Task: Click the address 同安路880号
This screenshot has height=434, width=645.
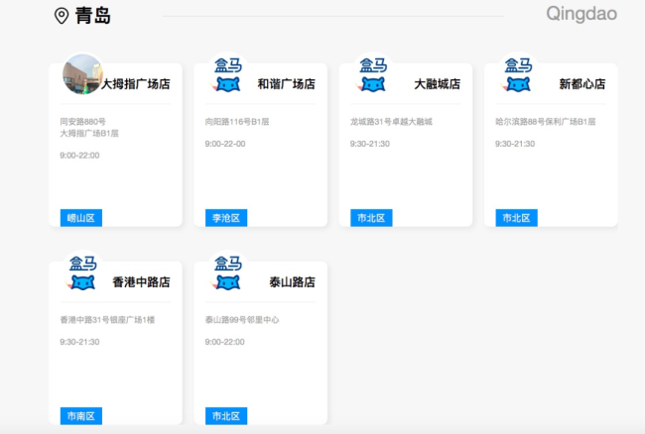Action: (x=83, y=122)
